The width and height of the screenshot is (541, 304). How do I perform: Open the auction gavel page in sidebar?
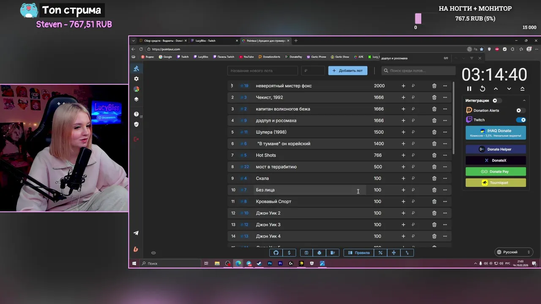[136, 68]
